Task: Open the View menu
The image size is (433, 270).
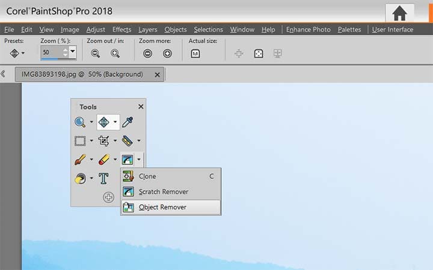Action: click(46, 29)
